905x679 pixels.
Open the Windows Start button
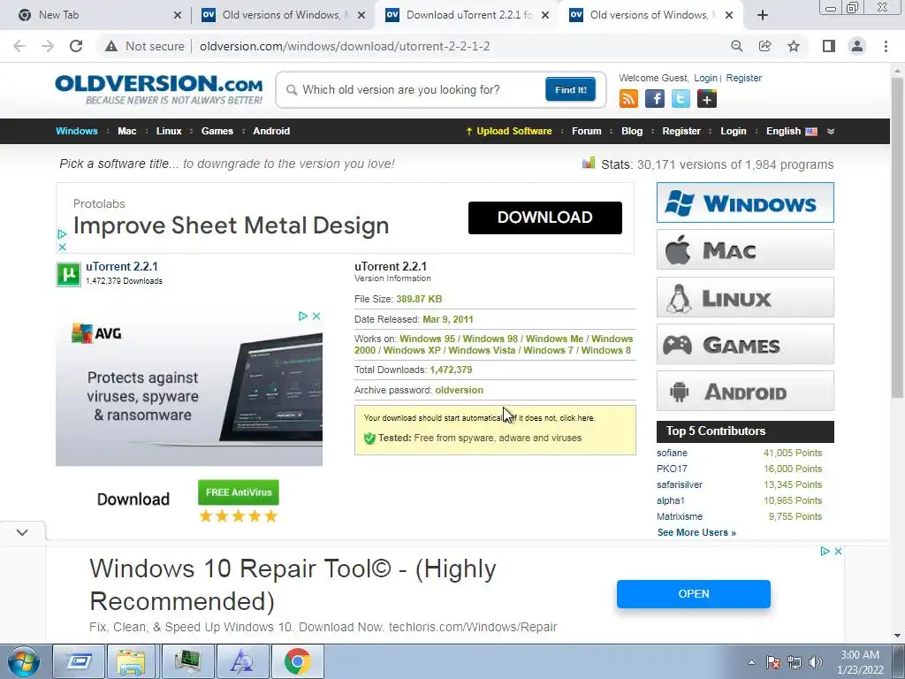[x=24, y=661]
